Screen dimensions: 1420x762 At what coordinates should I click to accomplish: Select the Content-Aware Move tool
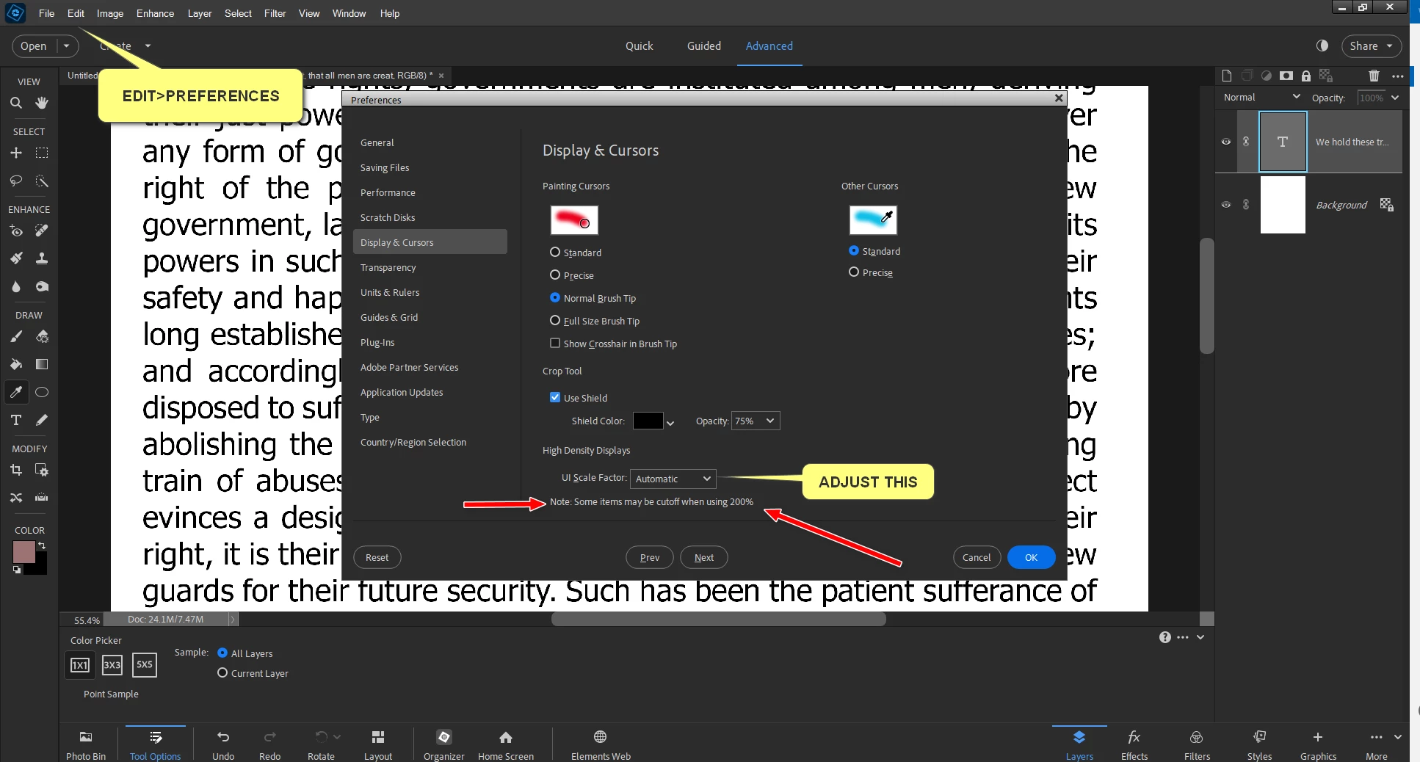[16, 498]
